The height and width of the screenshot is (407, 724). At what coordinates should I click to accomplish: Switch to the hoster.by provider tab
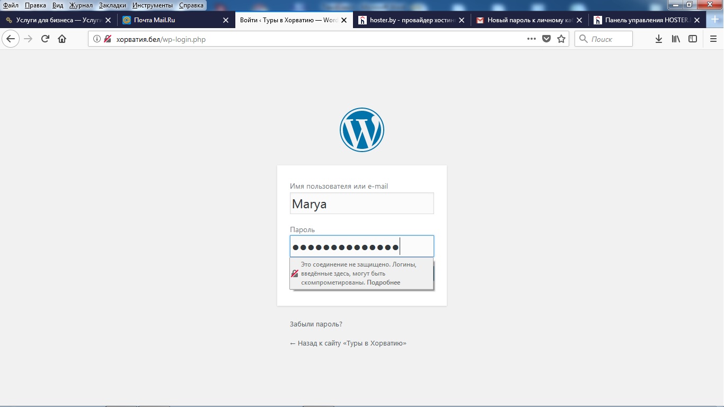tap(404, 20)
